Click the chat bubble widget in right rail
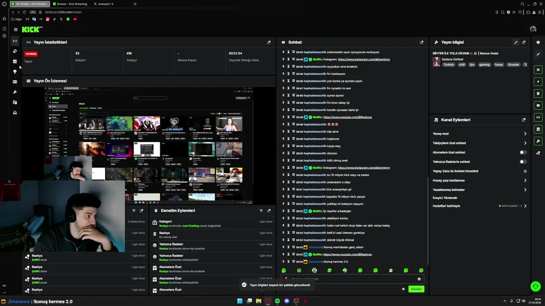 pos(538,105)
